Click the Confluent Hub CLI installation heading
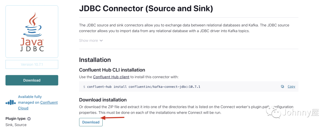Image resolution: width=330 pixels, height=128 pixels. pos(112,70)
